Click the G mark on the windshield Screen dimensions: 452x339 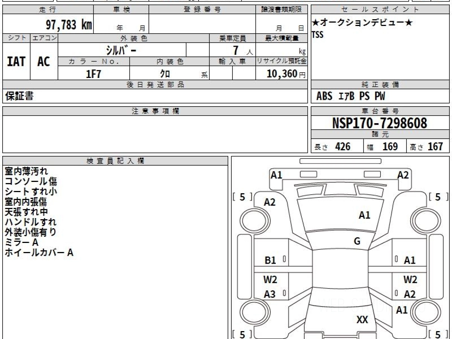(357, 242)
